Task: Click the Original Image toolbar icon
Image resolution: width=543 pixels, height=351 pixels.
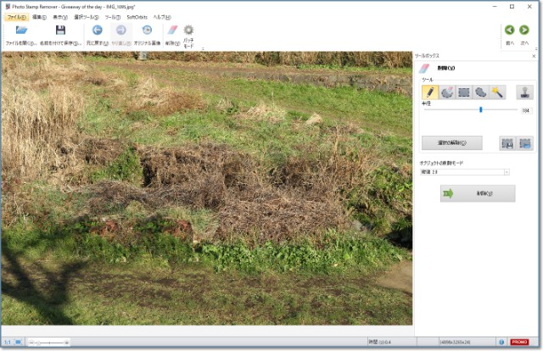Action: (146, 31)
